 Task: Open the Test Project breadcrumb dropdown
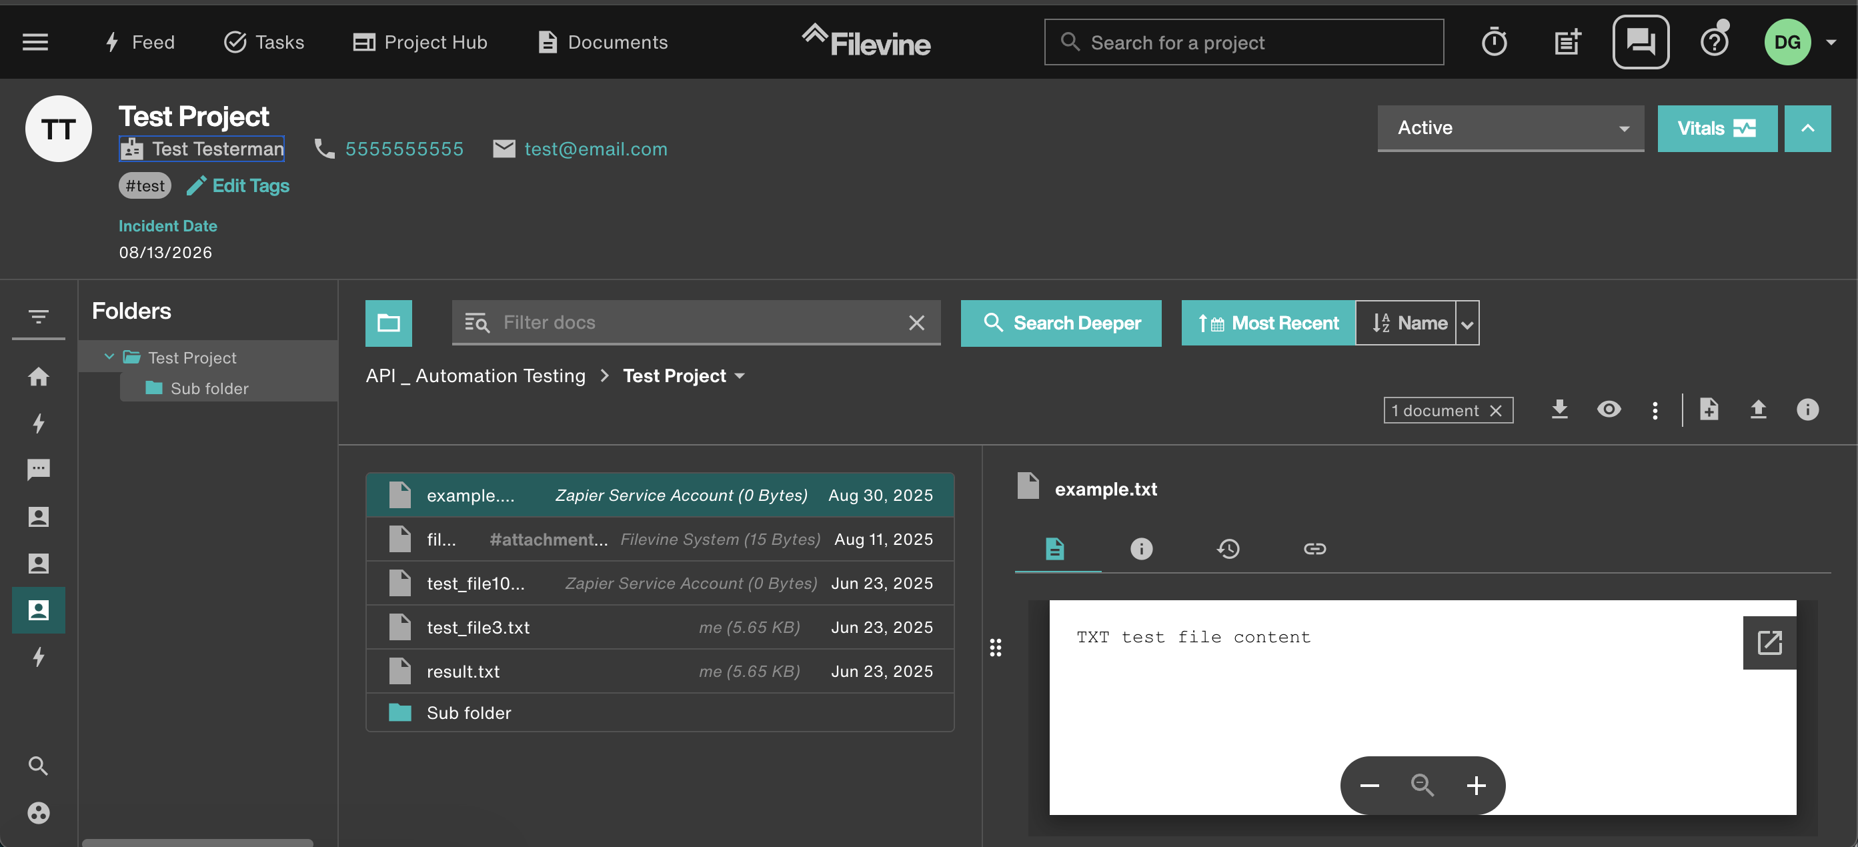741,375
